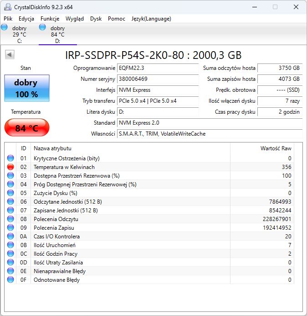The width and height of the screenshot is (307, 316).
Task: Click Suma odczytów hosta value 3750 GB
Action: (280, 68)
